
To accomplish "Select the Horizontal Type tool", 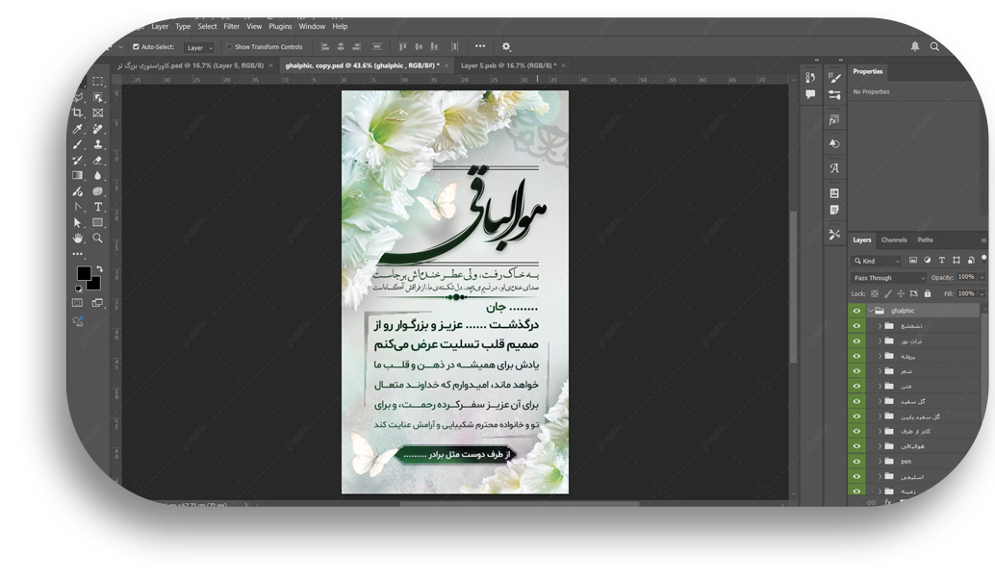I will (98, 207).
